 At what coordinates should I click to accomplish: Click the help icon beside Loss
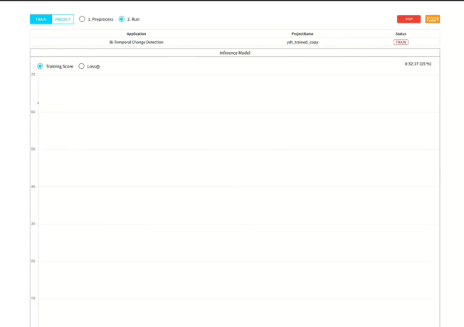point(98,67)
